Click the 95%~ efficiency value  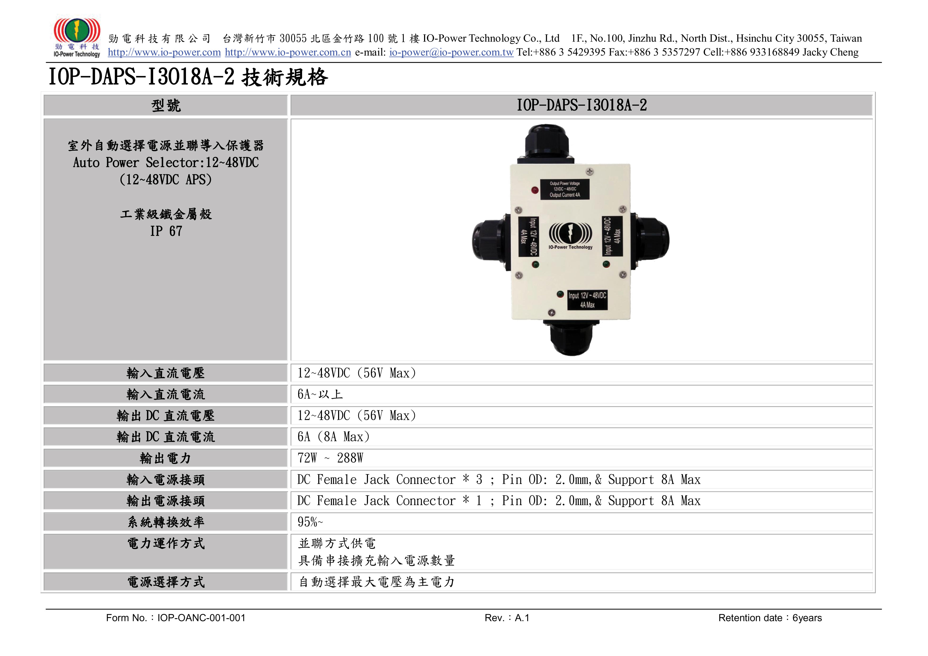tap(310, 522)
